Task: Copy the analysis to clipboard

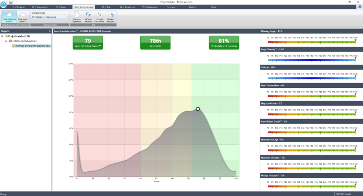Action: click(x=76, y=17)
